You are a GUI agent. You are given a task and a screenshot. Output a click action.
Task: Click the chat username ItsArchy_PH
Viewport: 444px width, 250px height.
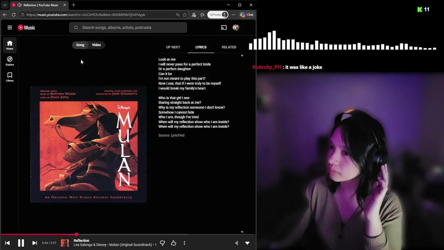click(x=267, y=67)
